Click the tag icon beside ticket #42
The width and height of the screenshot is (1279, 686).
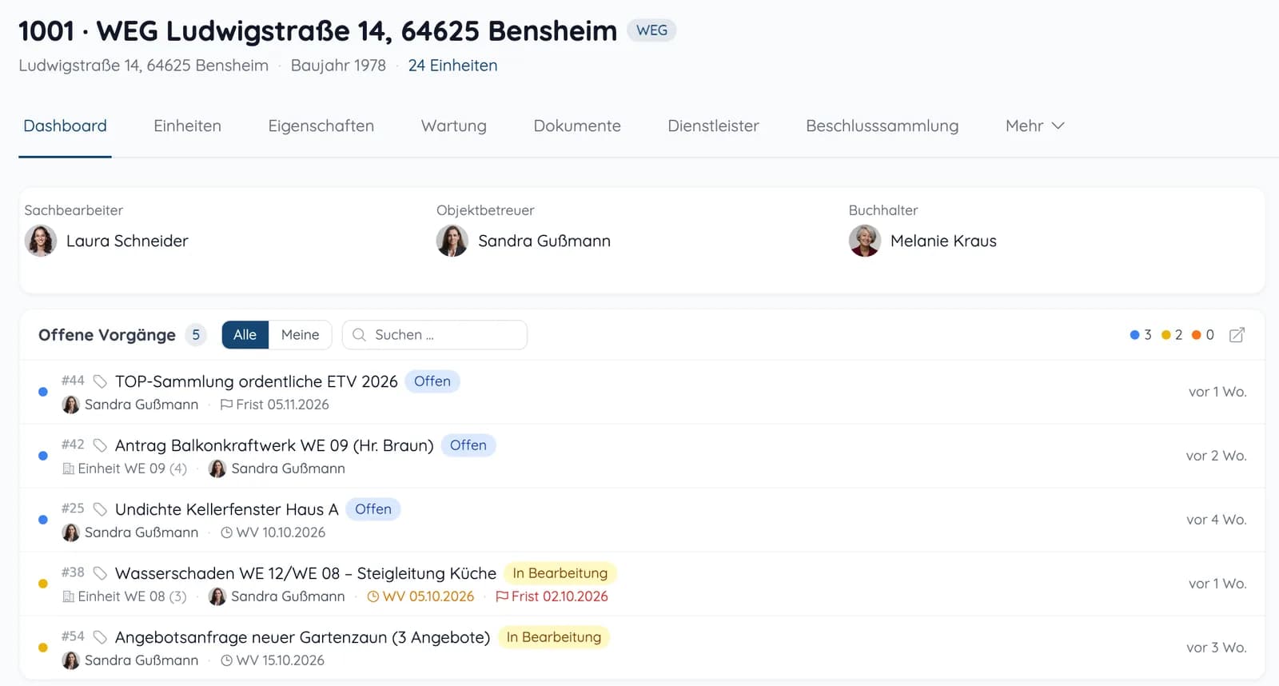(x=100, y=445)
